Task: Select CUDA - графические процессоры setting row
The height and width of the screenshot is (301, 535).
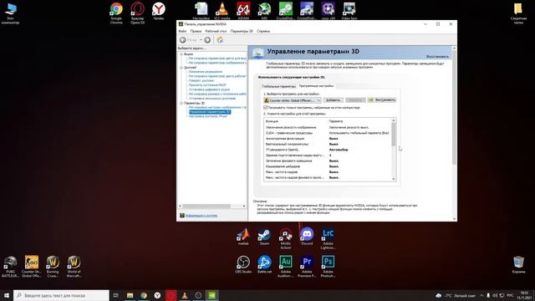Action: pyautogui.click(x=328, y=133)
